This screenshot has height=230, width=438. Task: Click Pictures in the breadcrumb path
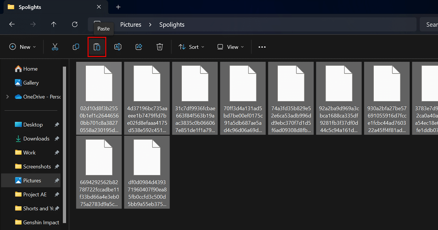pyautogui.click(x=130, y=24)
